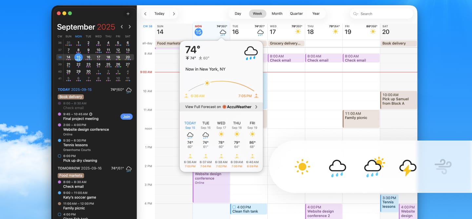The height and width of the screenshot is (219, 472).
Task: Click in the Search field
Action: [x=382, y=14]
